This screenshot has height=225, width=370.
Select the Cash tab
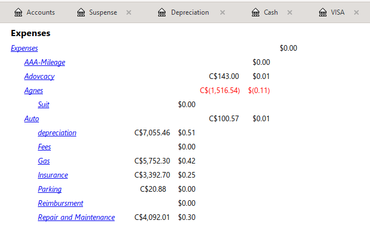pos(271,12)
